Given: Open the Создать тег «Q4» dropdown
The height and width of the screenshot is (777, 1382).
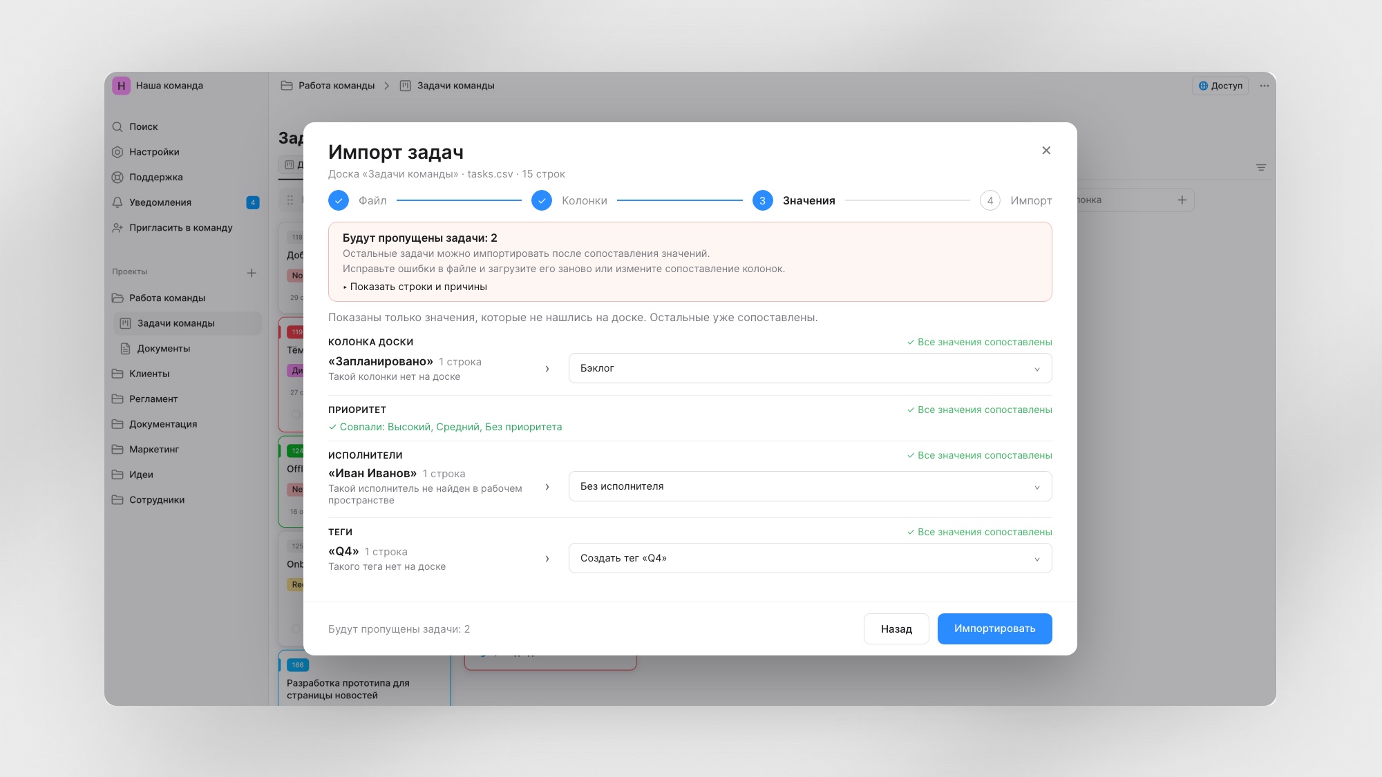Looking at the screenshot, I should [810, 558].
